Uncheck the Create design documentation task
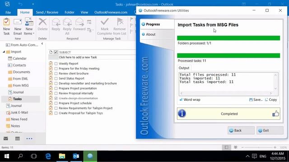The width and height of the screenshot is (289, 162). (x=56, y=98)
